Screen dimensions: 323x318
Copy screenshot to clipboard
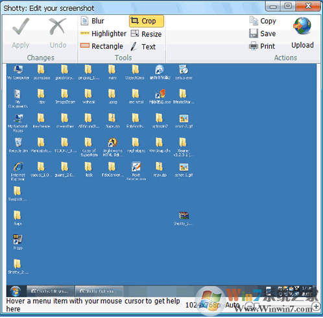pyautogui.click(x=263, y=21)
